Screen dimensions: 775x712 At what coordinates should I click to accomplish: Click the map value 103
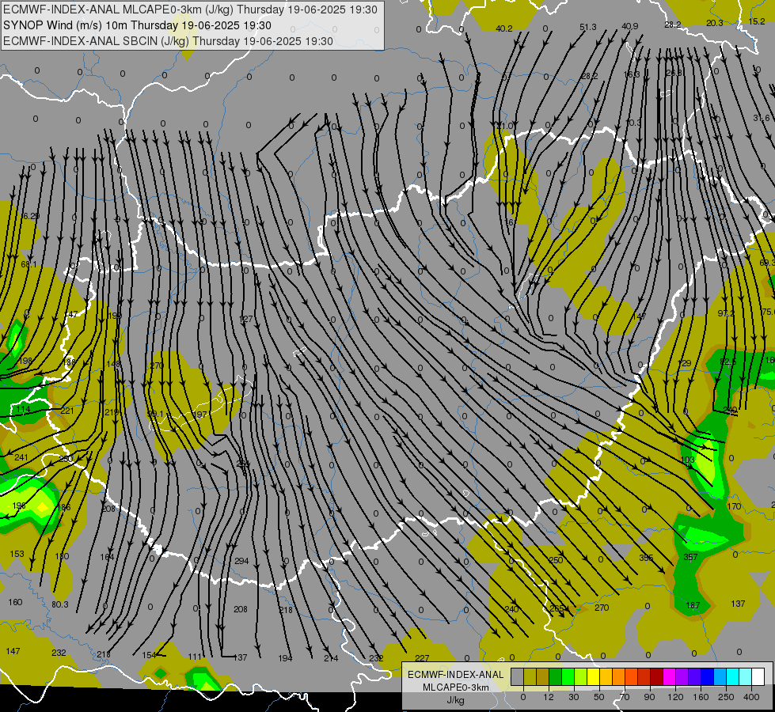pos(687,460)
